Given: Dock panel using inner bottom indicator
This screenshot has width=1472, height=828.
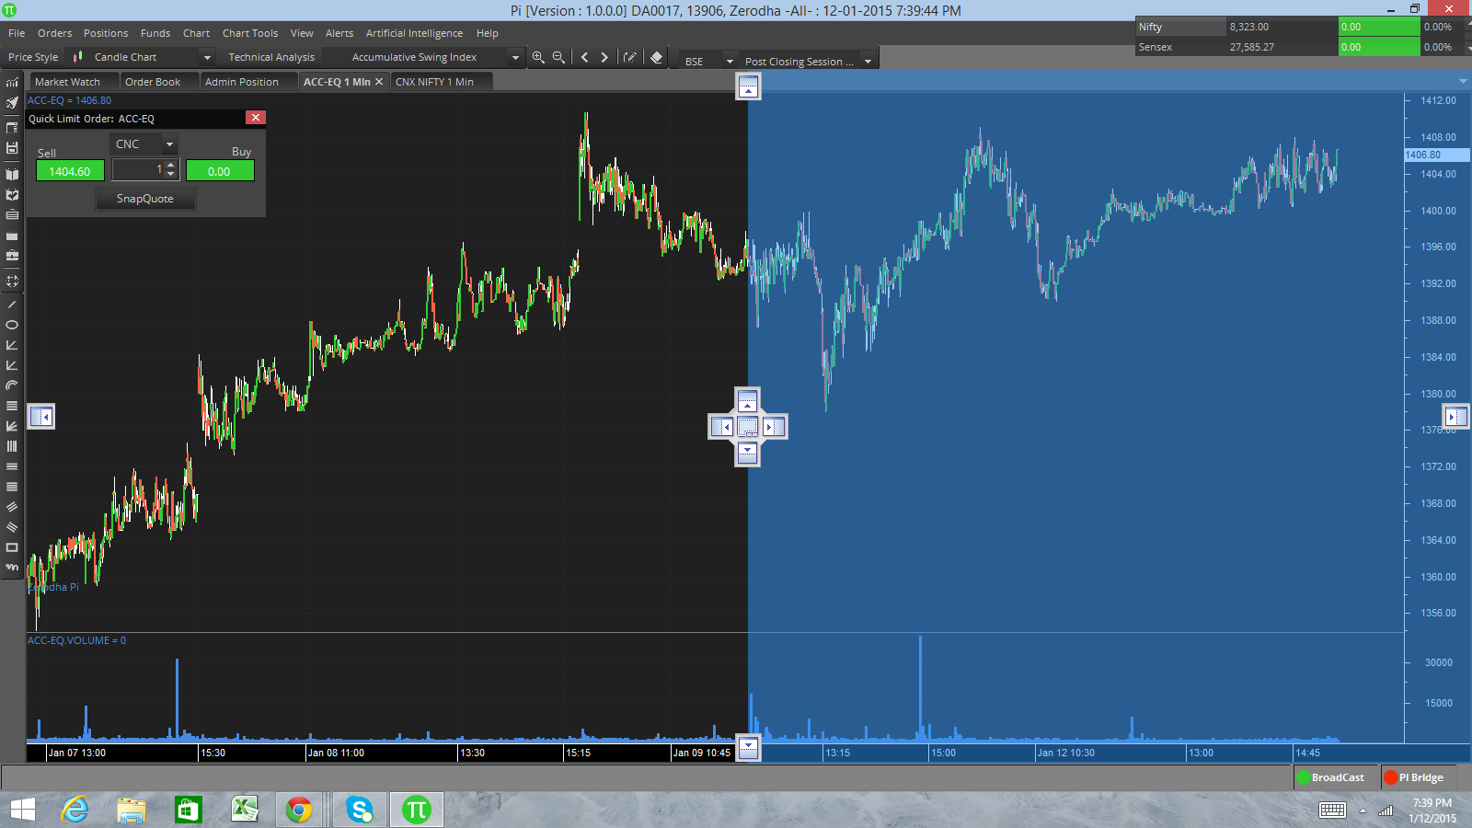Looking at the screenshot, I should tap(748, 452).
